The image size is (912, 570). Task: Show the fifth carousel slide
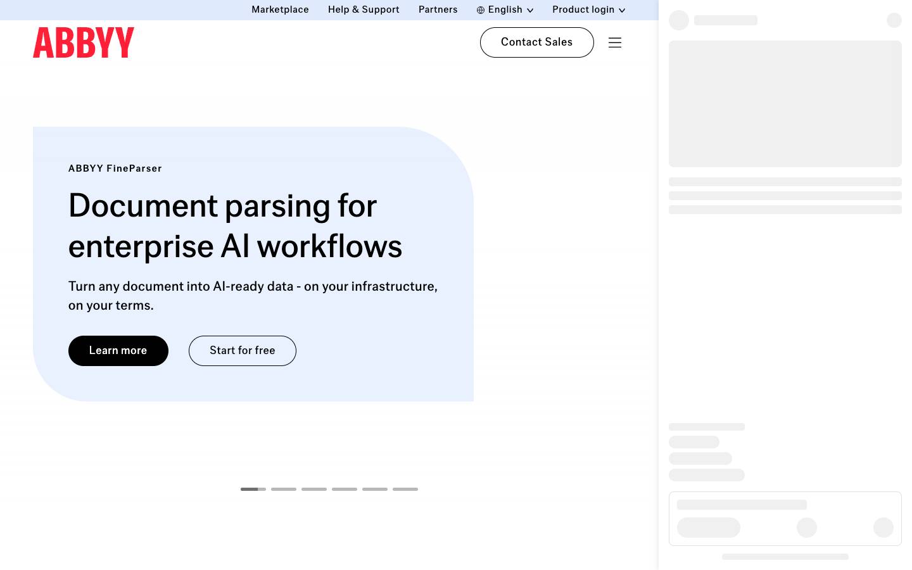click(x=375, y=489)
